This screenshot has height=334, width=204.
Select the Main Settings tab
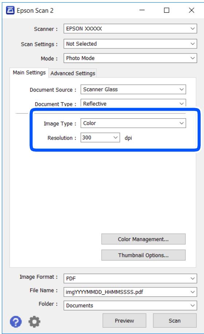(29, 73)
